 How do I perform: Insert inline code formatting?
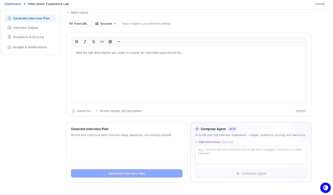tap(102, 42)
